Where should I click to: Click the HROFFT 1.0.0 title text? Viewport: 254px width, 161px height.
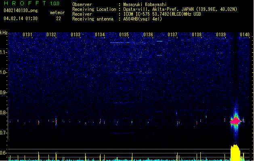click(31, 3)
